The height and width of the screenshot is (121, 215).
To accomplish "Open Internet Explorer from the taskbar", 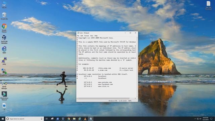I will pos(80,119).
